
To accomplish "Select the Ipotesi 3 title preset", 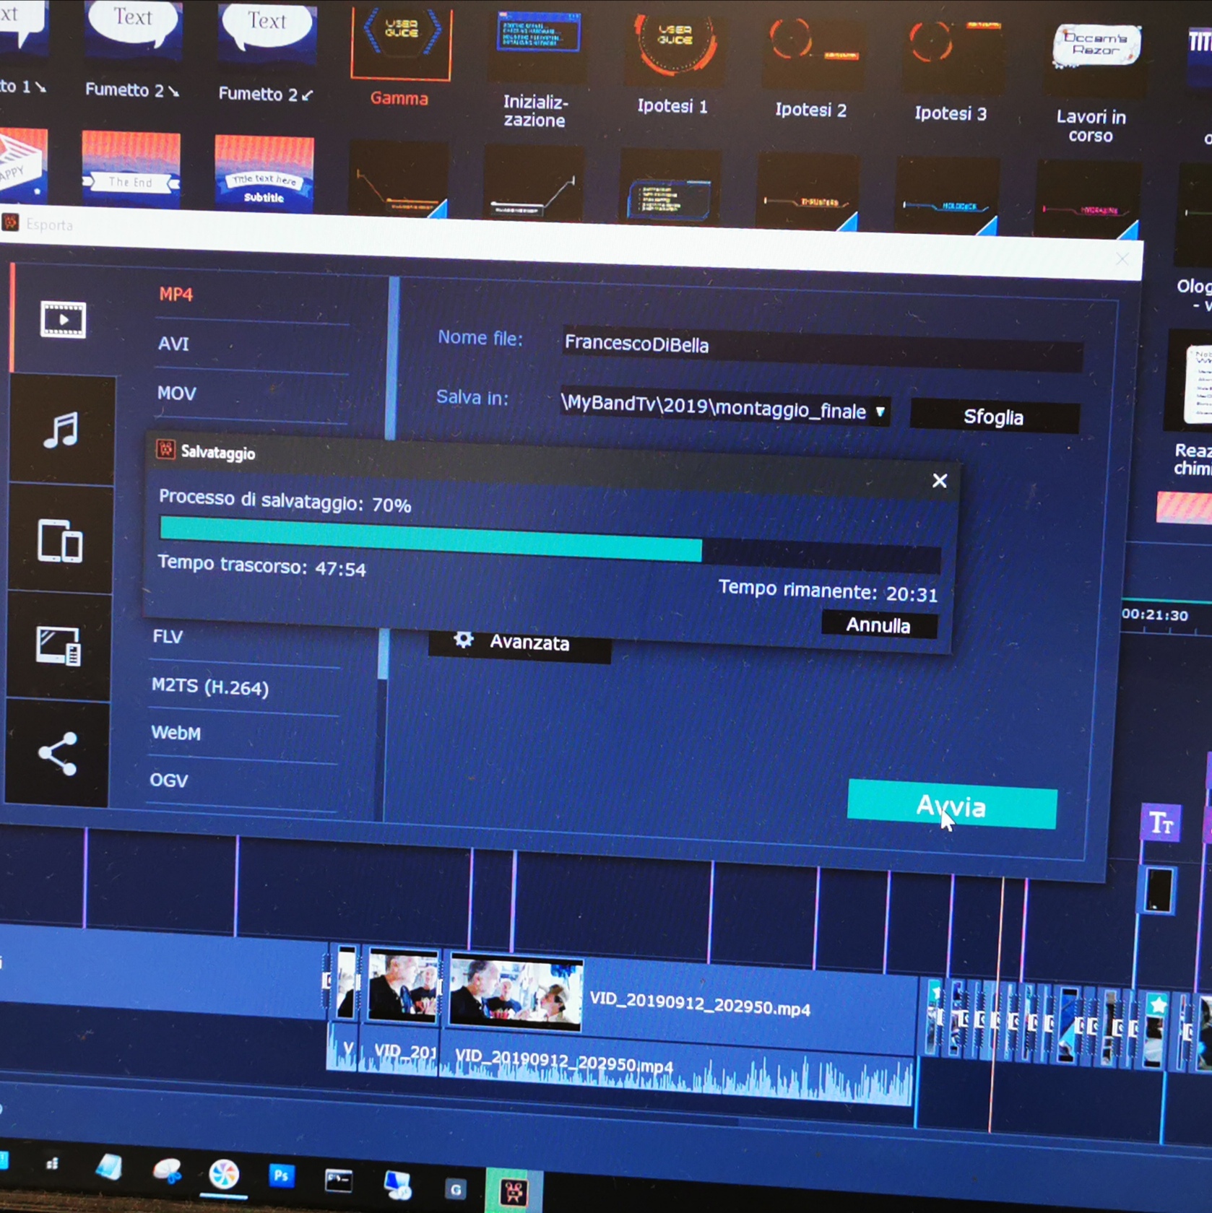I will [951, 73].
